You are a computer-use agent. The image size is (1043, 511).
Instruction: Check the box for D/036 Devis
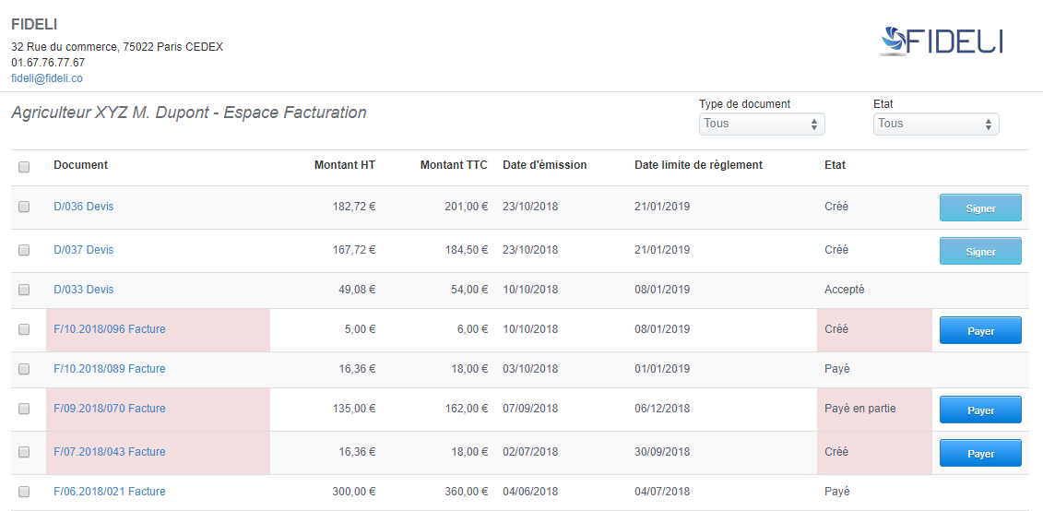24,207
